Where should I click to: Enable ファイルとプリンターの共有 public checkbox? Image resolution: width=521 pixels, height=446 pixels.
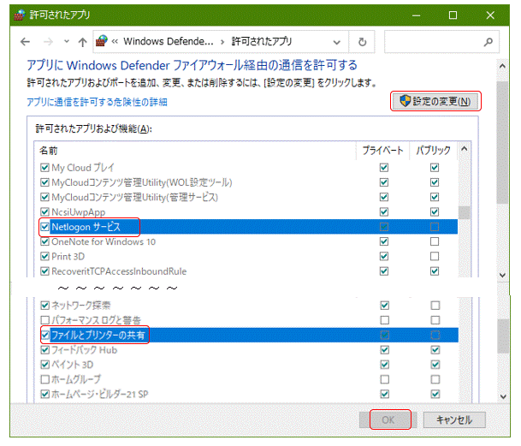(435, 335)
